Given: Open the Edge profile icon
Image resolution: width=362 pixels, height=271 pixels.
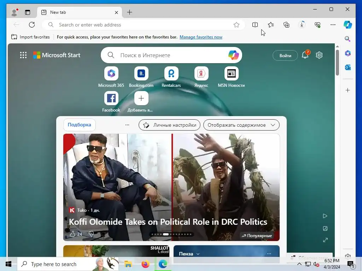Looking at the screenshot, I should pos(14,12).
